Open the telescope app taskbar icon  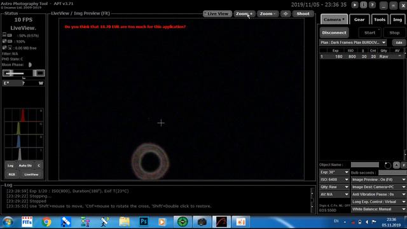[x=104, y=222]
